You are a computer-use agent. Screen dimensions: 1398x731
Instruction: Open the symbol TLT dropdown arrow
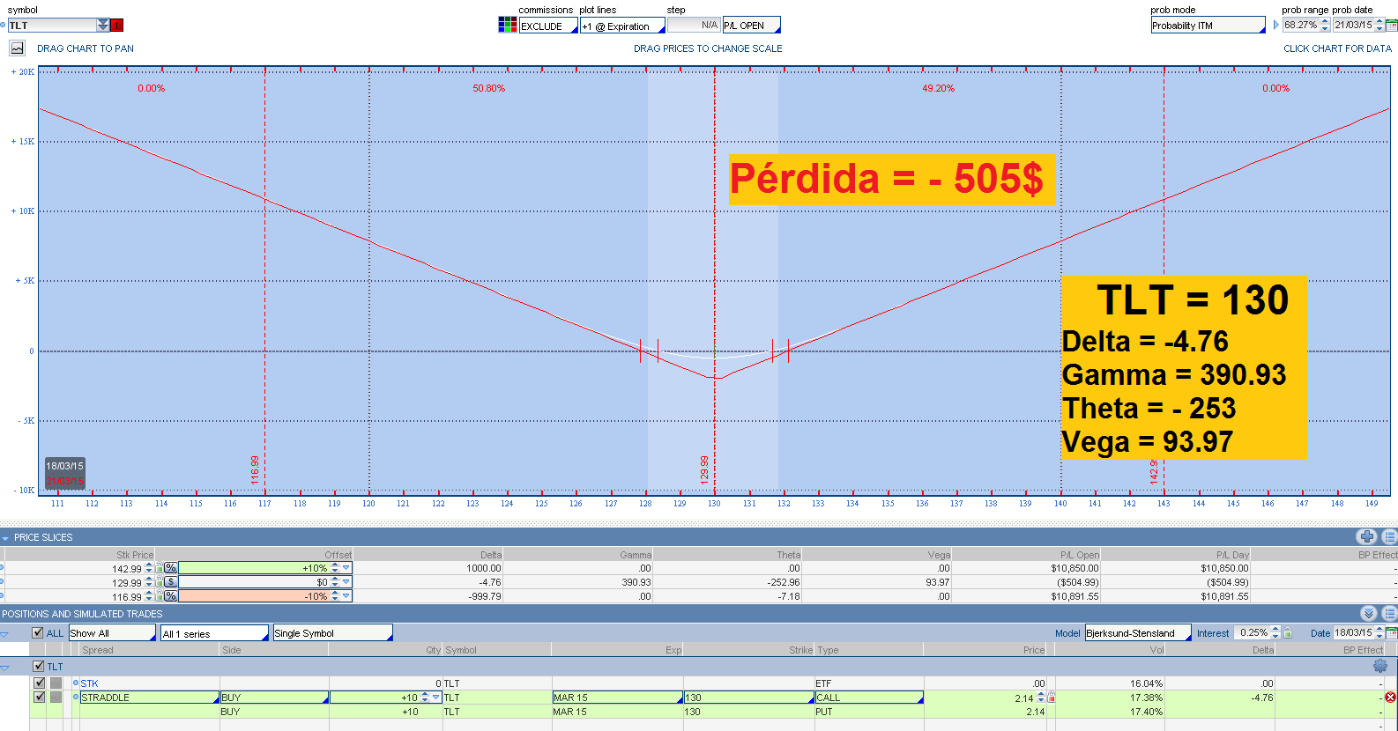click(103, 26)
